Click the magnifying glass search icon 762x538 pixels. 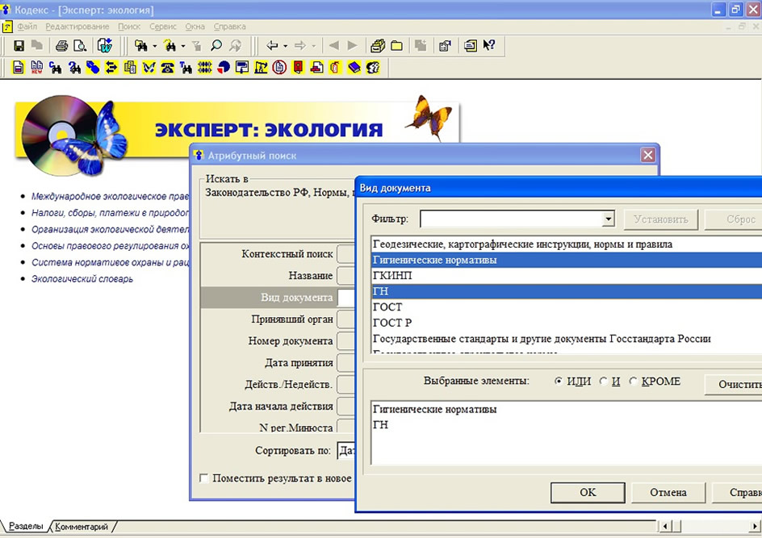pyautogui.click(x=216, y=46)
